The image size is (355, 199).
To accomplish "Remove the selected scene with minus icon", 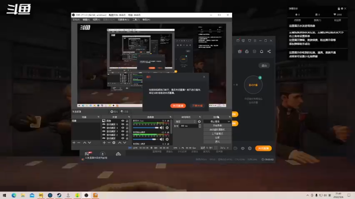I will 79,142.
